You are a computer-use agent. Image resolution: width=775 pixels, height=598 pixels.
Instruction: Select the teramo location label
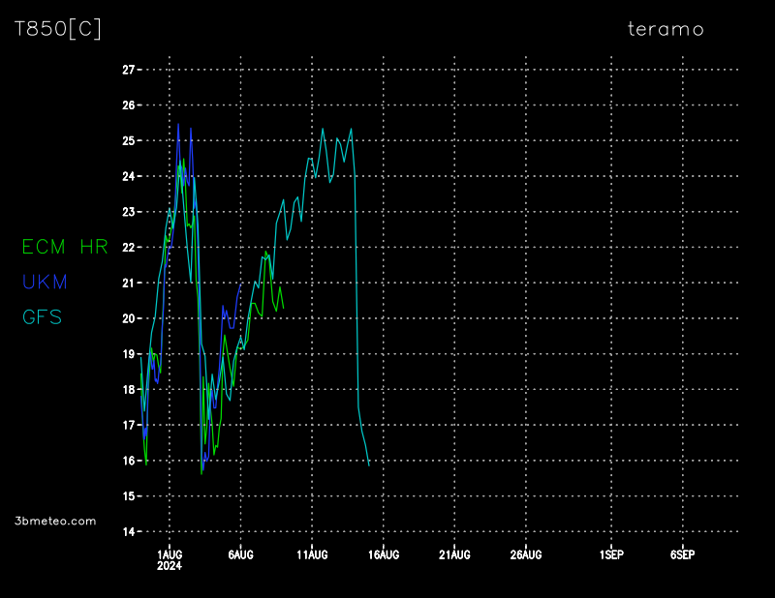click(666, 29)
